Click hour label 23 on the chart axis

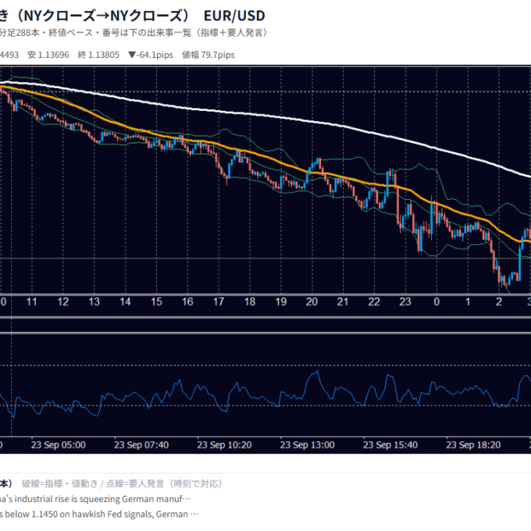(405, 301)
